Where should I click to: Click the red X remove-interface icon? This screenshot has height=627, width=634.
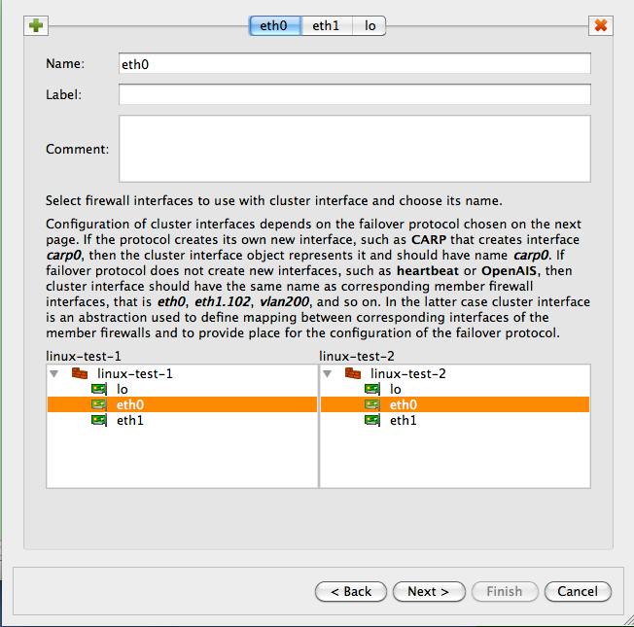pos(600,26)
